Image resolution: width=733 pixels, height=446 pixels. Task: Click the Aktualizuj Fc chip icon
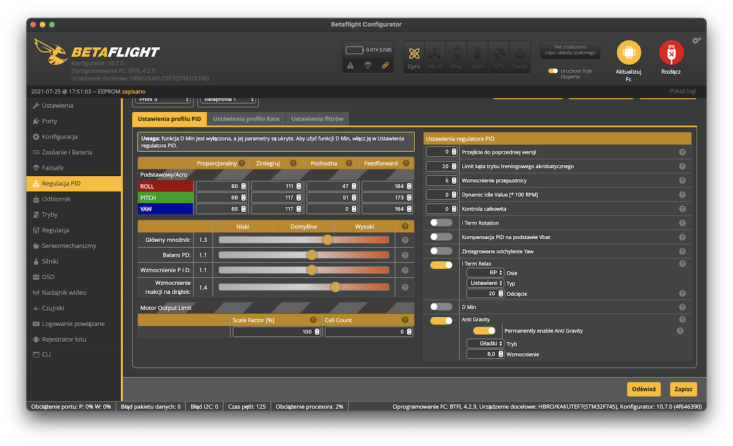point(629,52)
